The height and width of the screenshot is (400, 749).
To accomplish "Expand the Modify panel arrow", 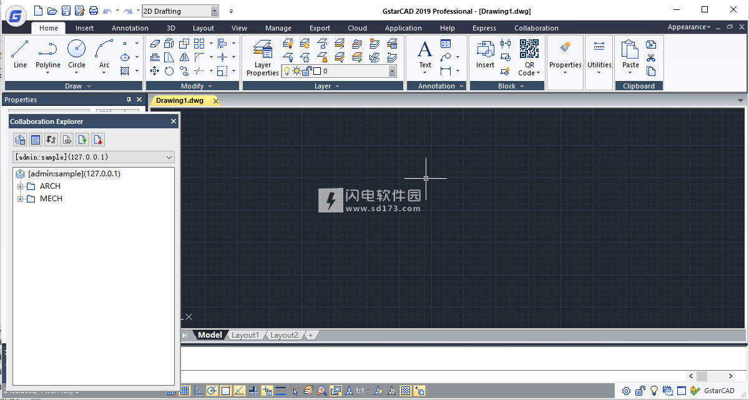I will coord(210,86).
